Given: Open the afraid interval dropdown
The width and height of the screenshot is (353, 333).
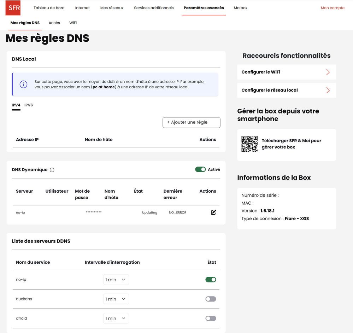Looking at the screenshot, I should 116,319.
